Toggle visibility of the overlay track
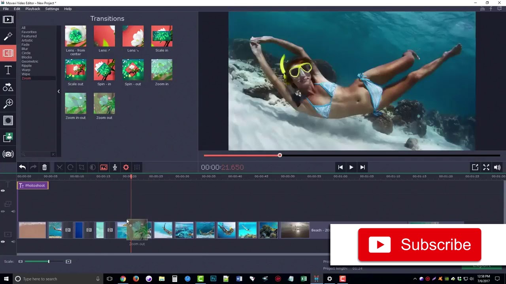Image resolution: width=506 pixels, height=284 pixels. pyautogui.click(x=3, y=211)
